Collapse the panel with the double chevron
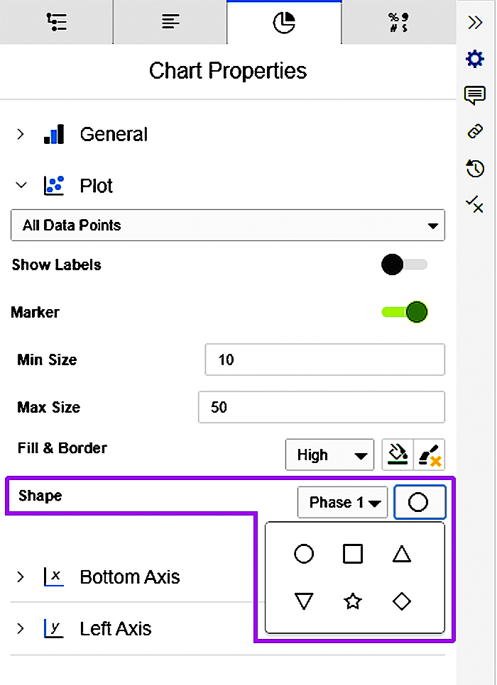Image resolution: width=497 pixels, height=685 pixels. (x=475, y=22)
